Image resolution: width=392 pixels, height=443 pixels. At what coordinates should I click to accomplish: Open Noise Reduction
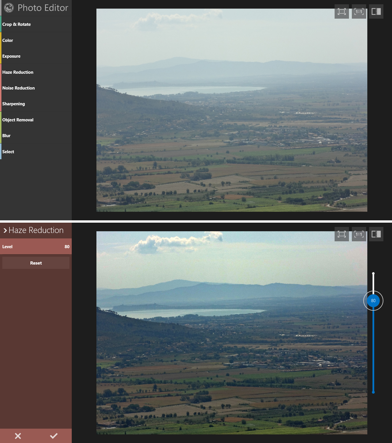click(x=36, y=88)
